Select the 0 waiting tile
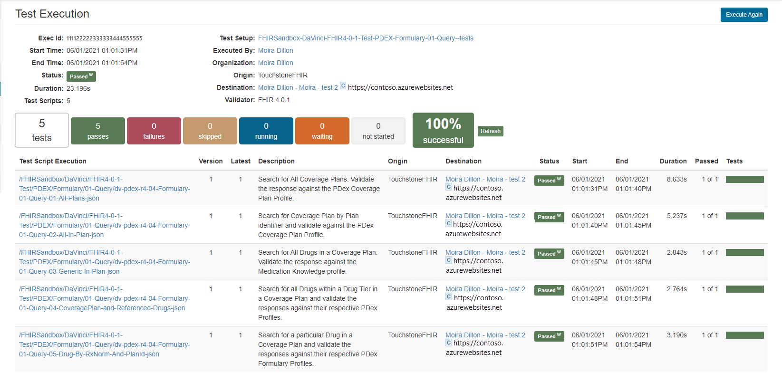The height and width of the screenshot is (382, 782). [322, 131]
